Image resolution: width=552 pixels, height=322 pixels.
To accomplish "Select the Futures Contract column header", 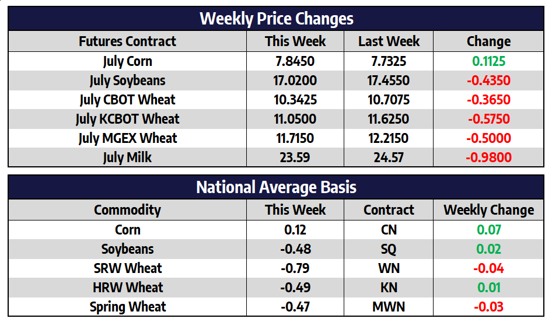I will (127, 41).
